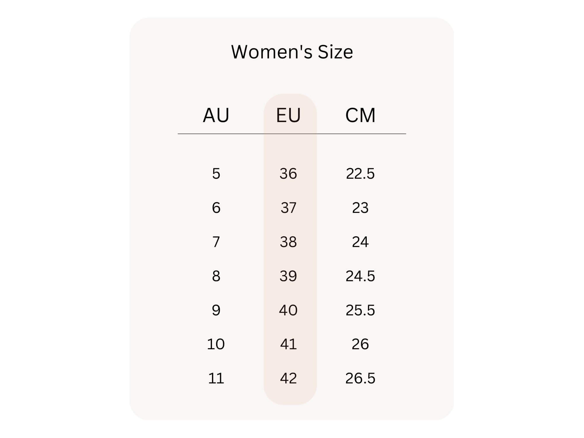This screenshot has width=584, height=438.
Task: Select the 26.5 centimeter value
Action: tap(360, 378)
